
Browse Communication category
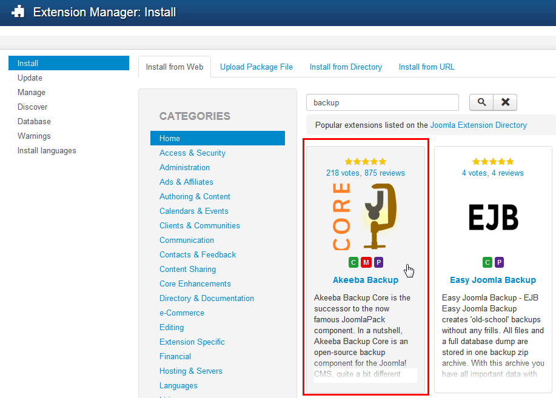click(187, 240)
